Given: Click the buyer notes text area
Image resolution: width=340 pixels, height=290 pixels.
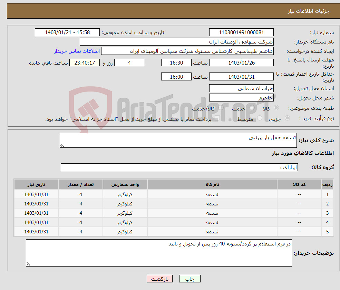Looking at the screenshot, I should click(159, 253).
